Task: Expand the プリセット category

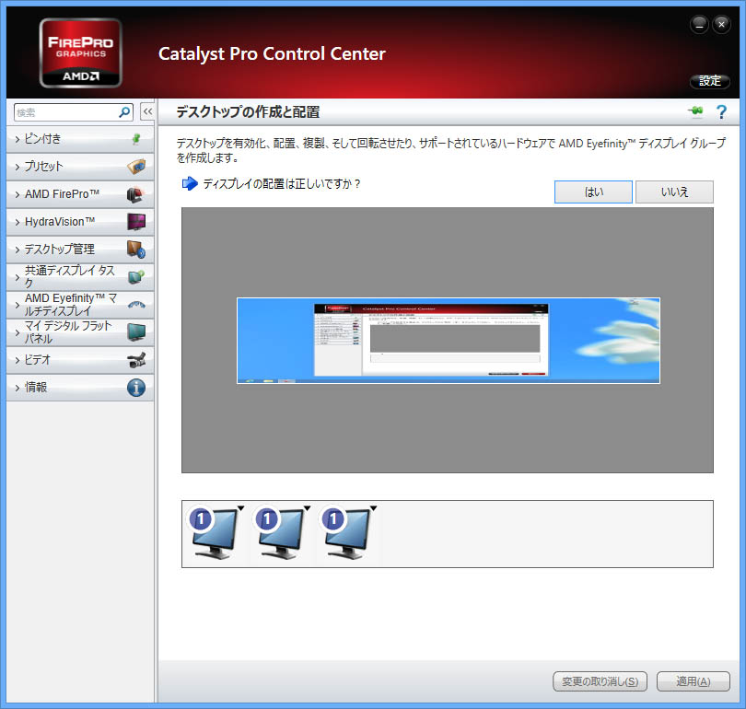Action: point(17,167)
